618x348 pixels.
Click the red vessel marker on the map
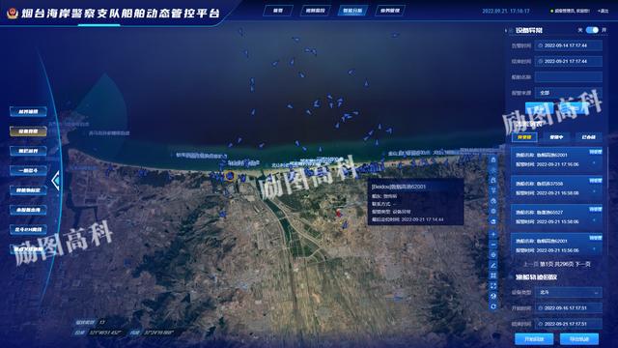pyautogui.click(x=338, y=214)
